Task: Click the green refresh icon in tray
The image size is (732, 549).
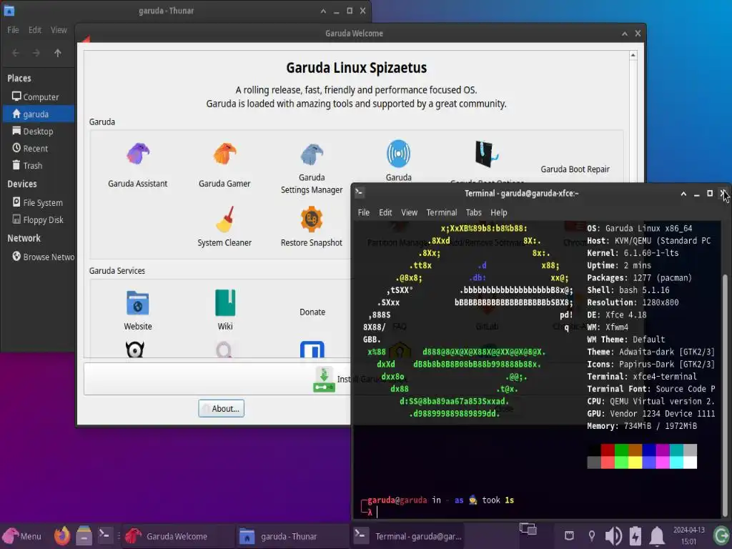Action: pos(721,536)
